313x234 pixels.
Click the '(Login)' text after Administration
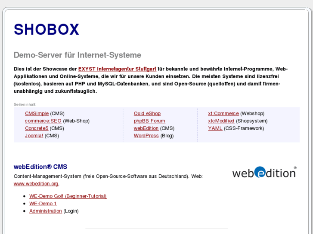[x=71, y=211]
